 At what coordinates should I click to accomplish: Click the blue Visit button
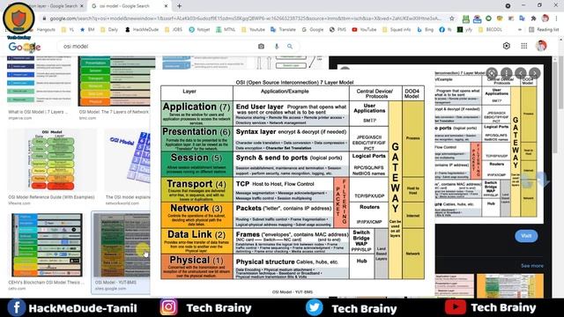tap(526, 236)
